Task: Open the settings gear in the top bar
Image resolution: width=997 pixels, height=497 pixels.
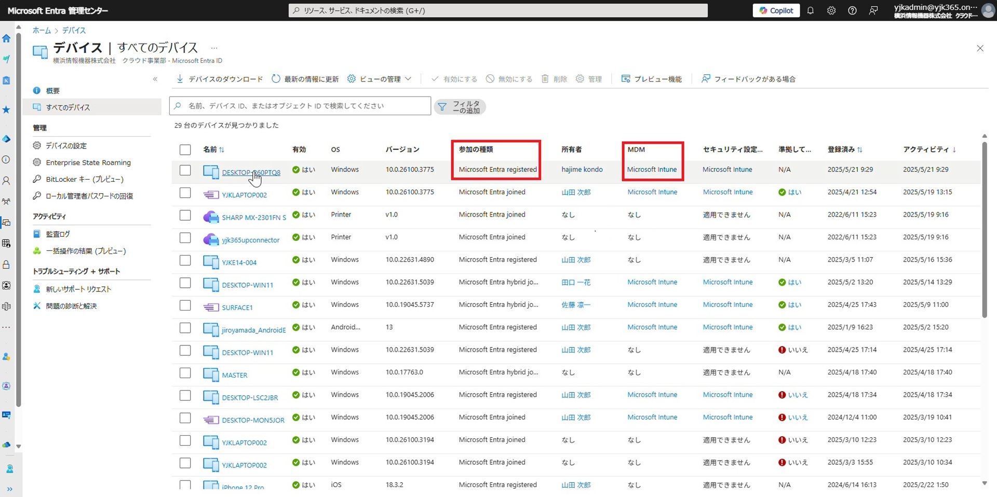Action: click(x=831, y=10)
